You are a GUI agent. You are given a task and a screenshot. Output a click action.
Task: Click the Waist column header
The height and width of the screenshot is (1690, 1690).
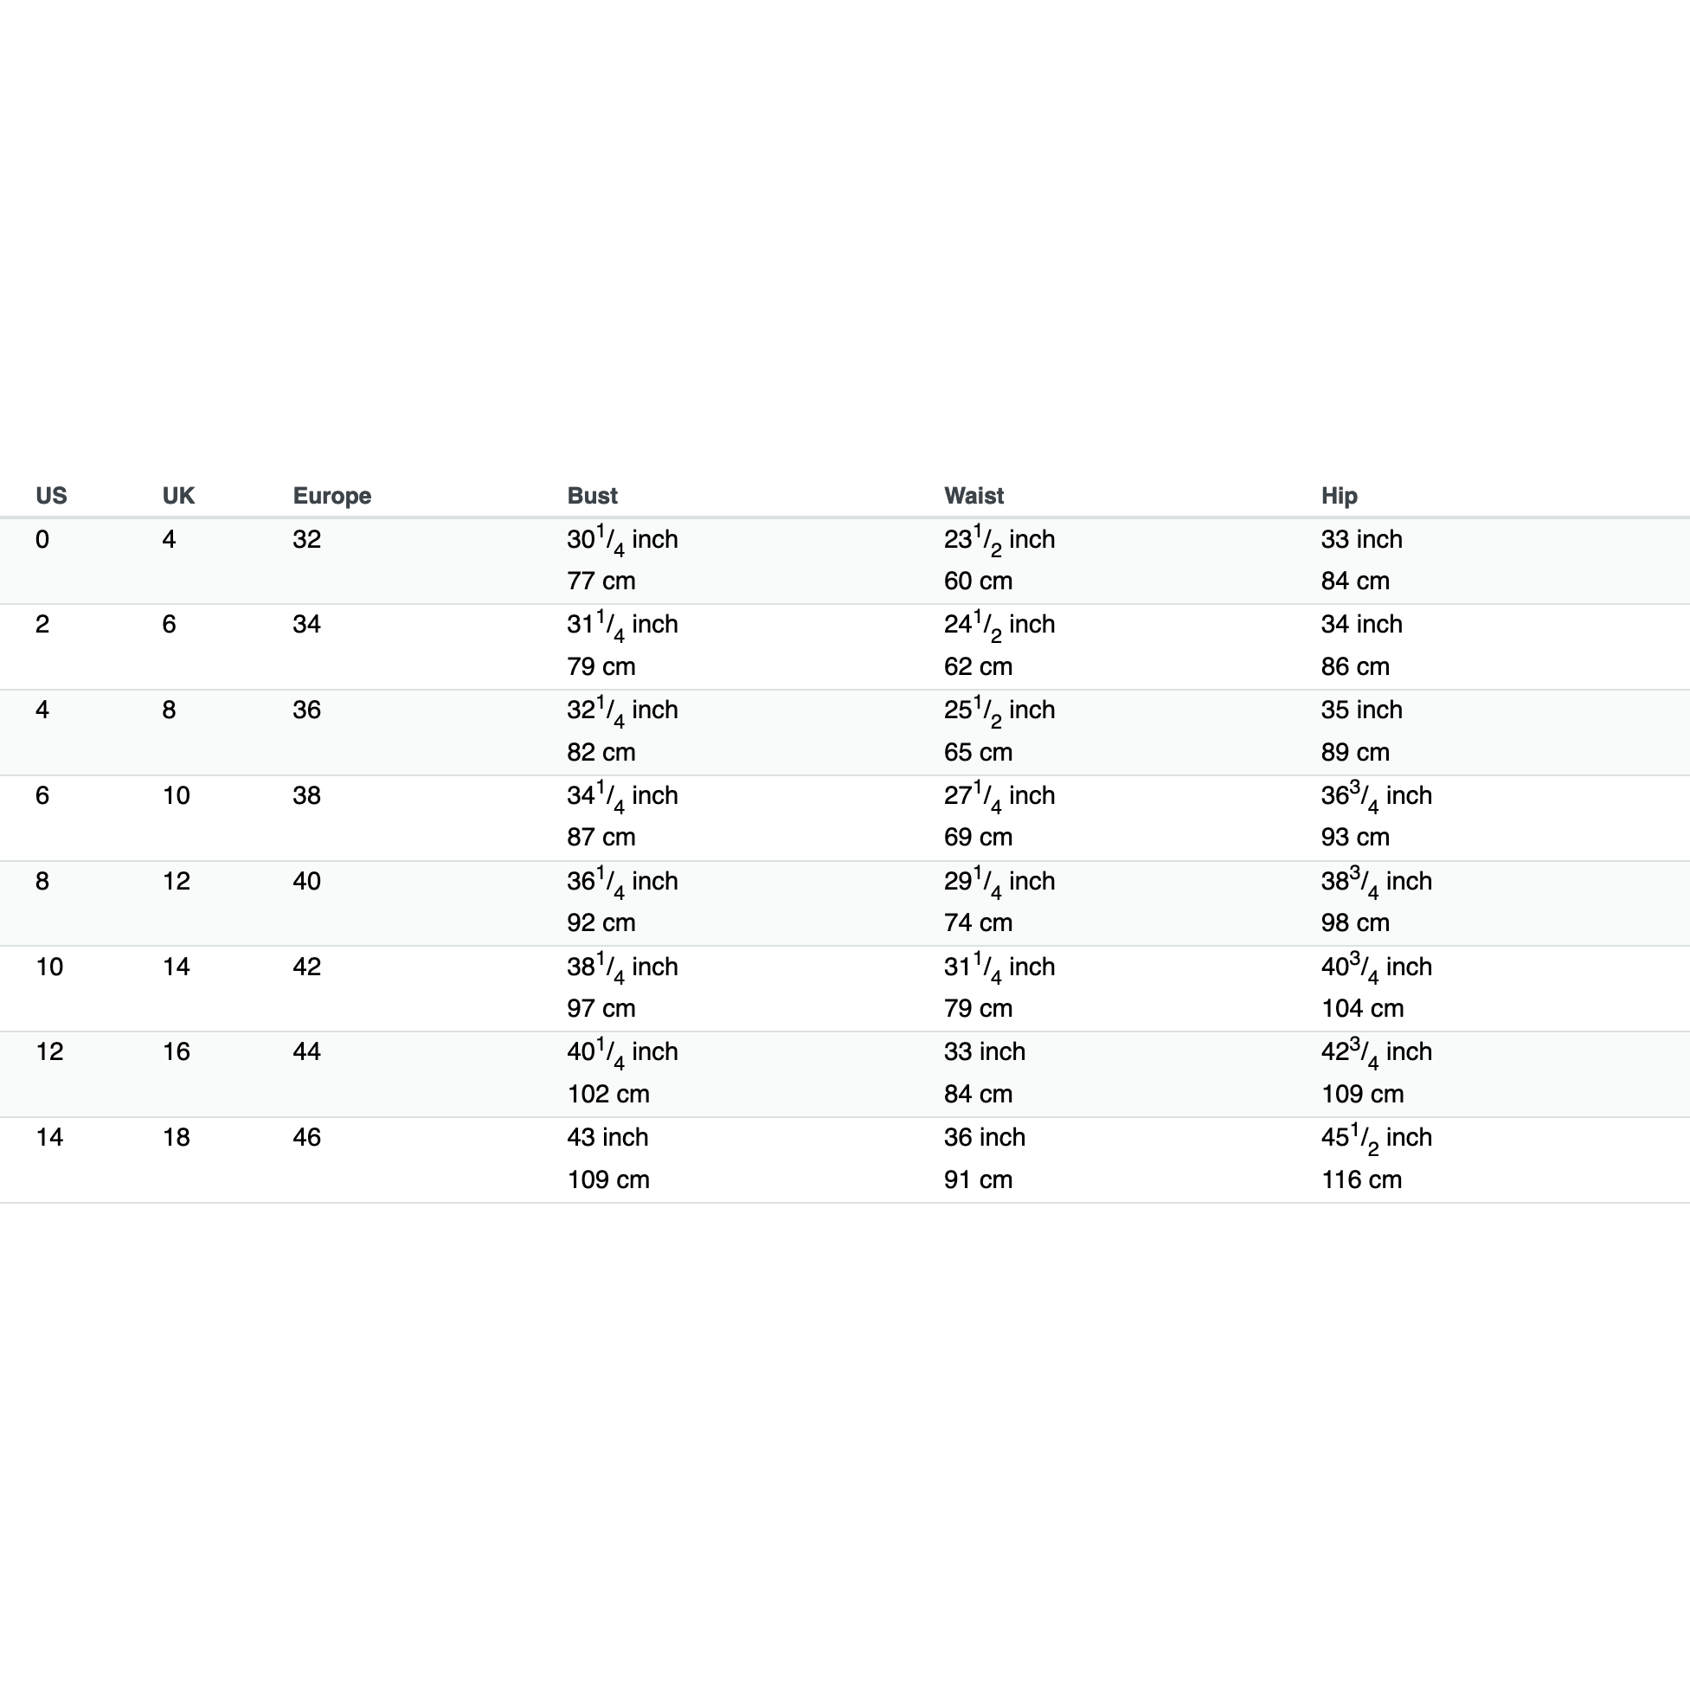974,496
